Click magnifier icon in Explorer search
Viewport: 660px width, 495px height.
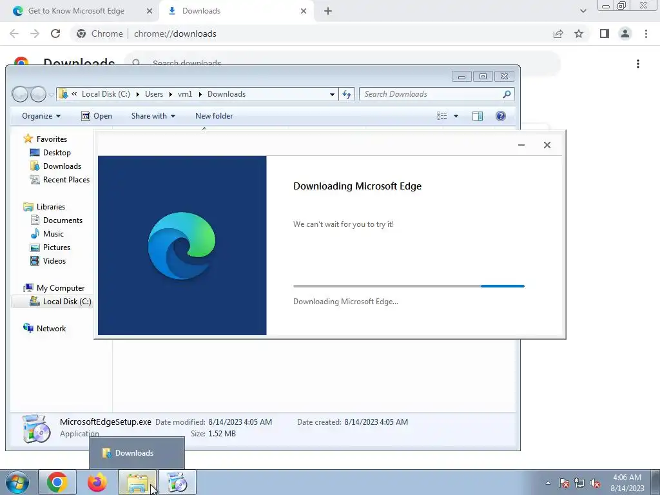coord(507,94)
